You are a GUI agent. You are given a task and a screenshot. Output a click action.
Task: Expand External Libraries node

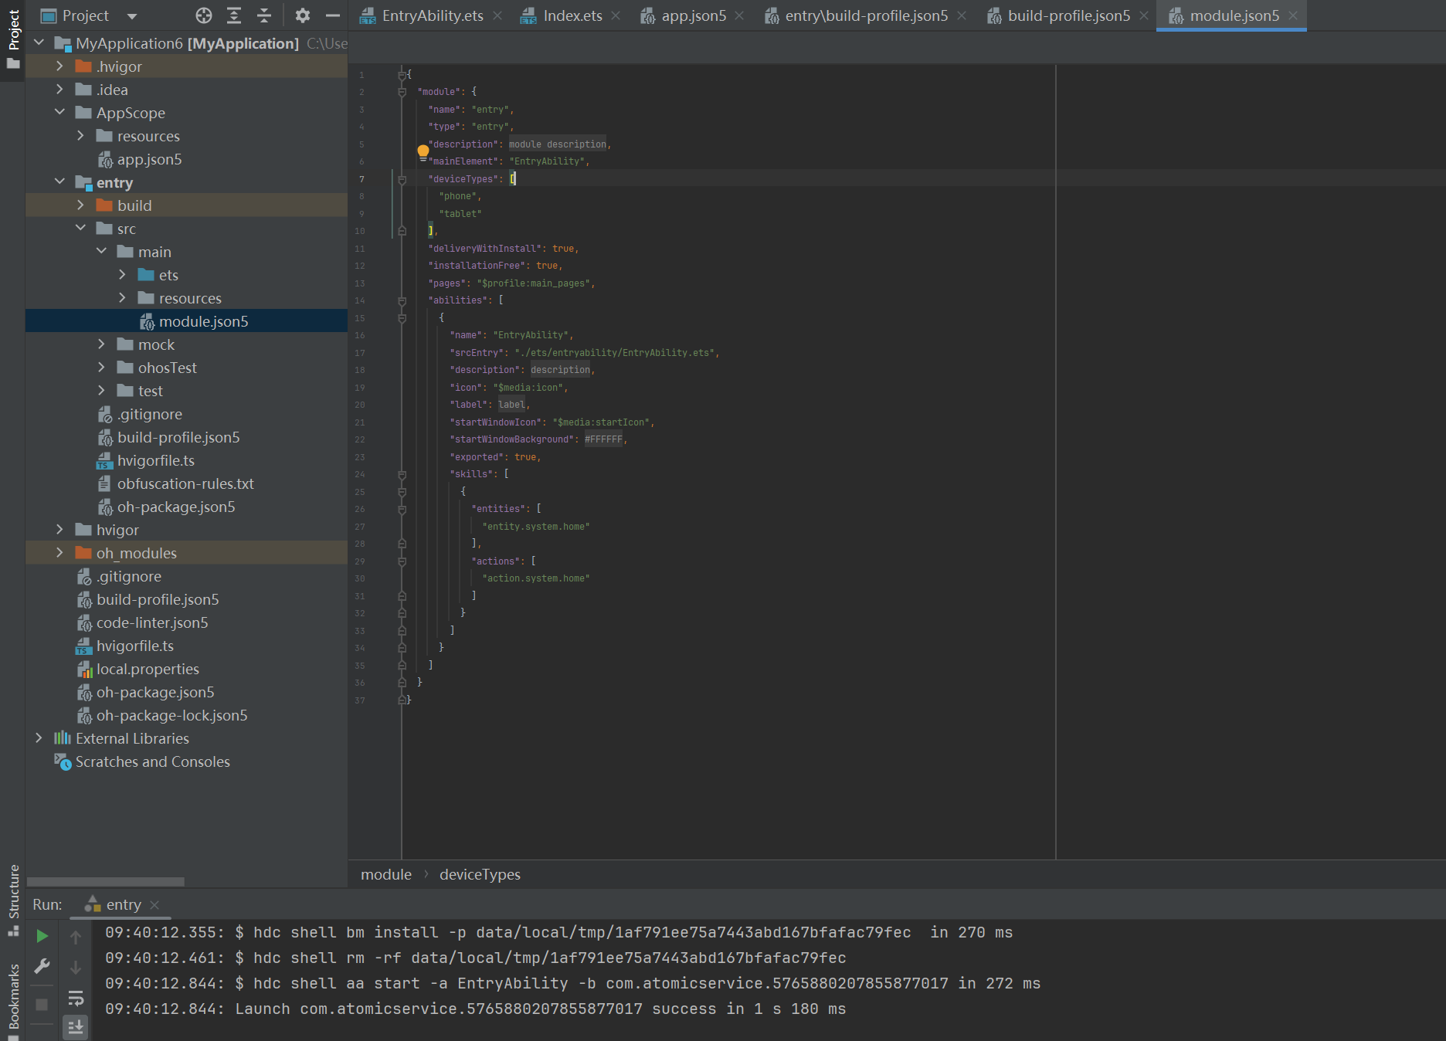(39, 738)
